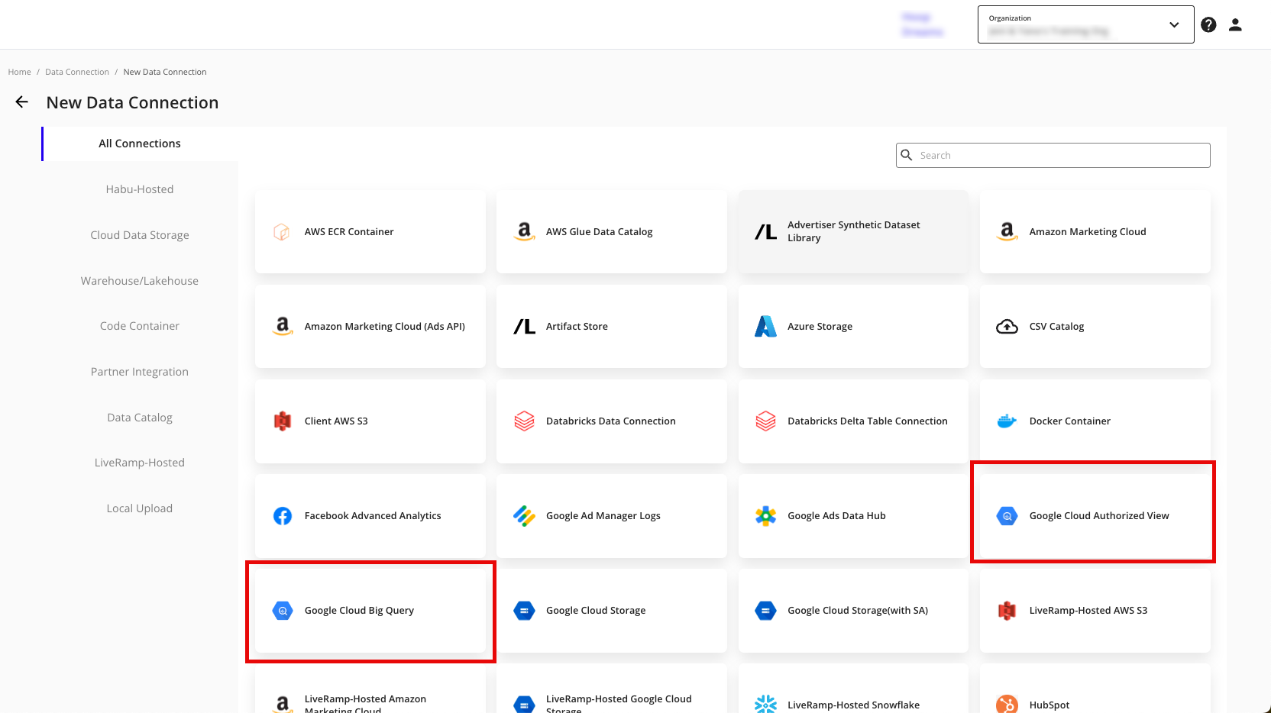Select the Databricks Delta Table Connection card
1271x713 pixels.
(853, 421)
